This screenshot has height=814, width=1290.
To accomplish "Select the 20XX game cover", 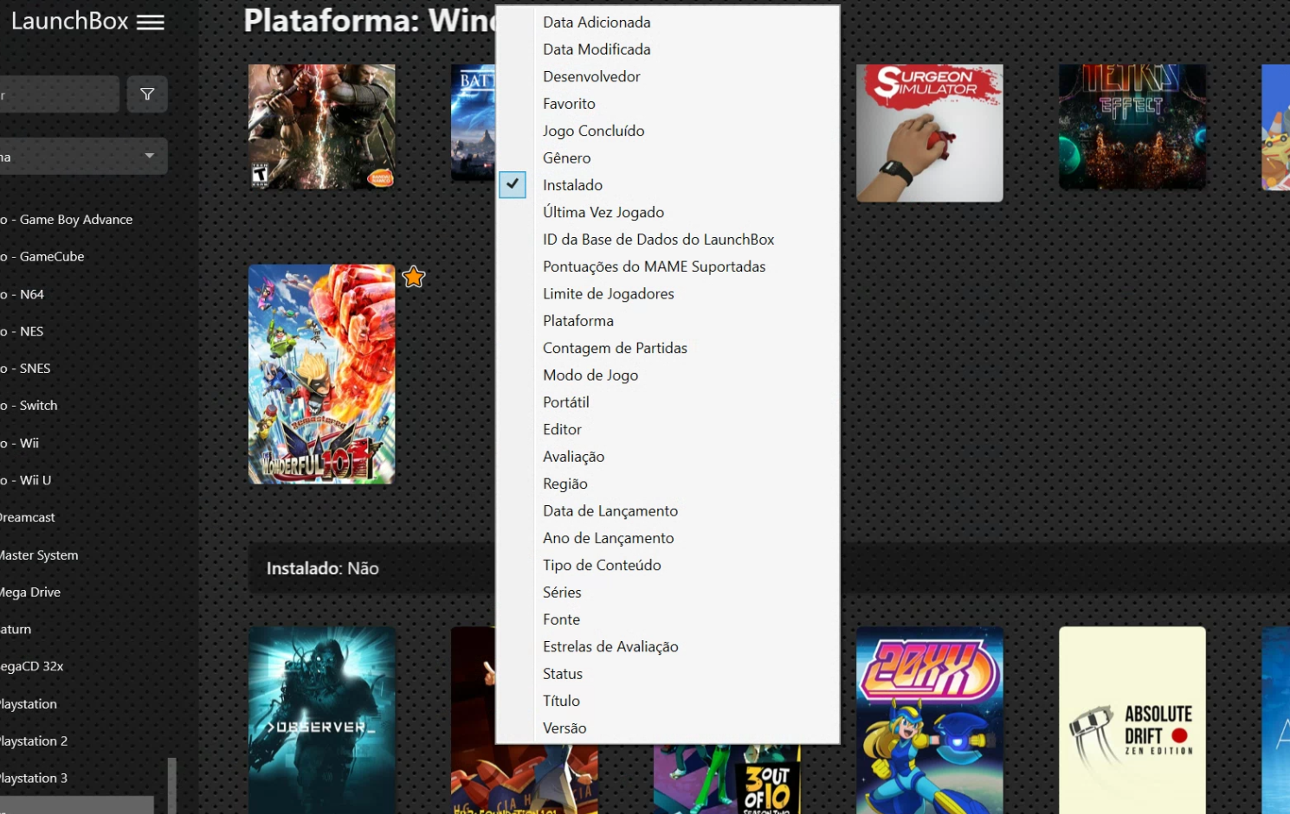I will 930,720.
